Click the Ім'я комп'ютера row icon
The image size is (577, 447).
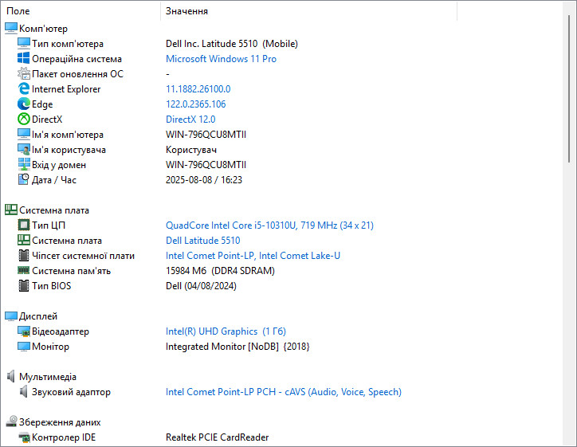[24, 135]
